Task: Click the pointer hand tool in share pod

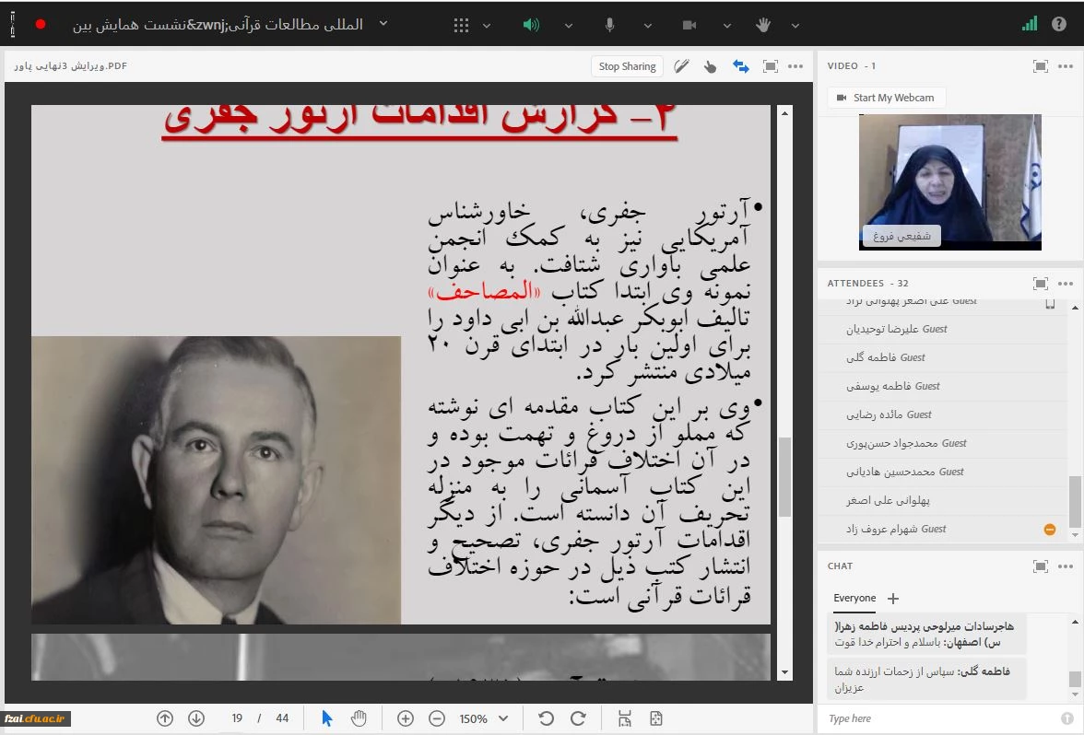Action: tap(710, 66)
